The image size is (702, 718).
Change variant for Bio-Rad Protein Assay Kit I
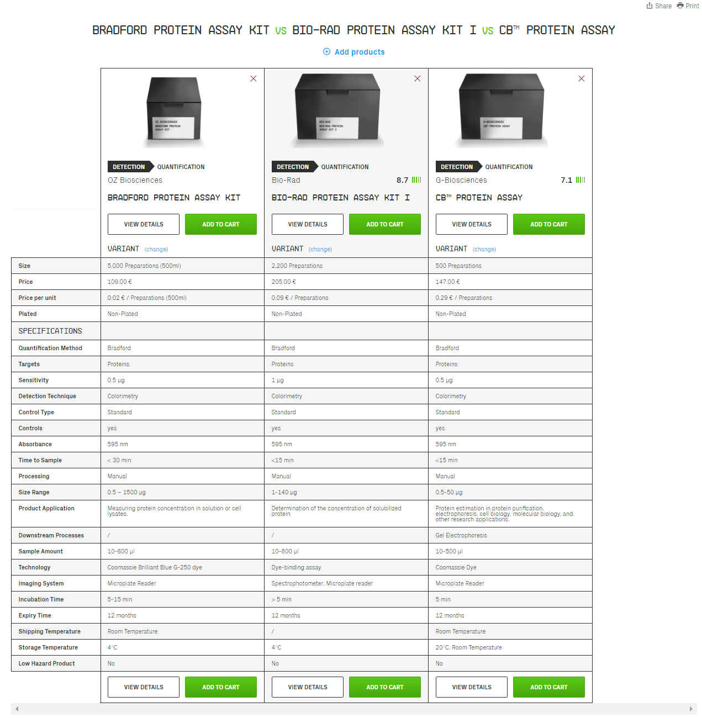(320, 250)
